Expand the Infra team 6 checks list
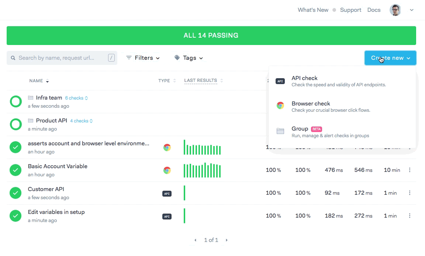This screenshot has width=425, height=256. click(x=76, y=98)
